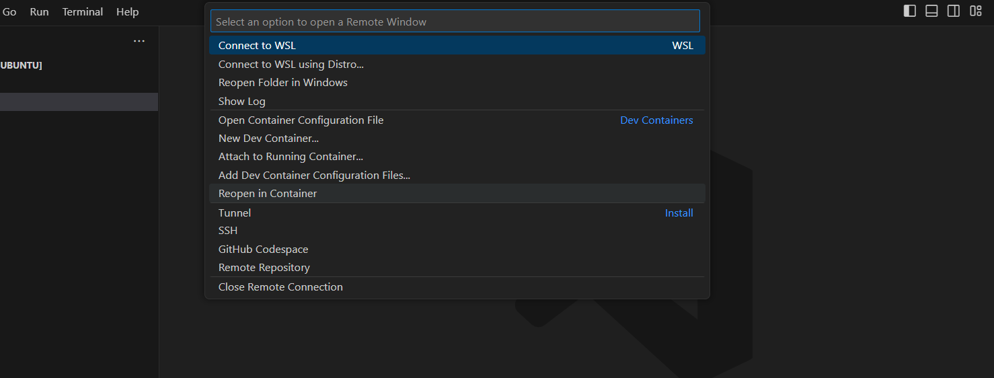Select New Dev Container option
The height and width of the screenshot is (378, 994).
coord(457,139)
